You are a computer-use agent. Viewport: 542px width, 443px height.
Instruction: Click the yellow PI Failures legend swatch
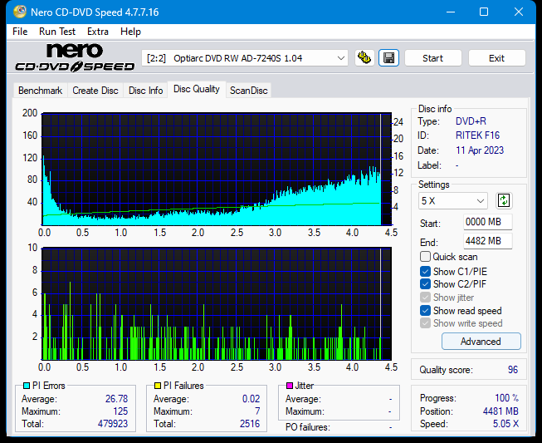coord(157,386)
